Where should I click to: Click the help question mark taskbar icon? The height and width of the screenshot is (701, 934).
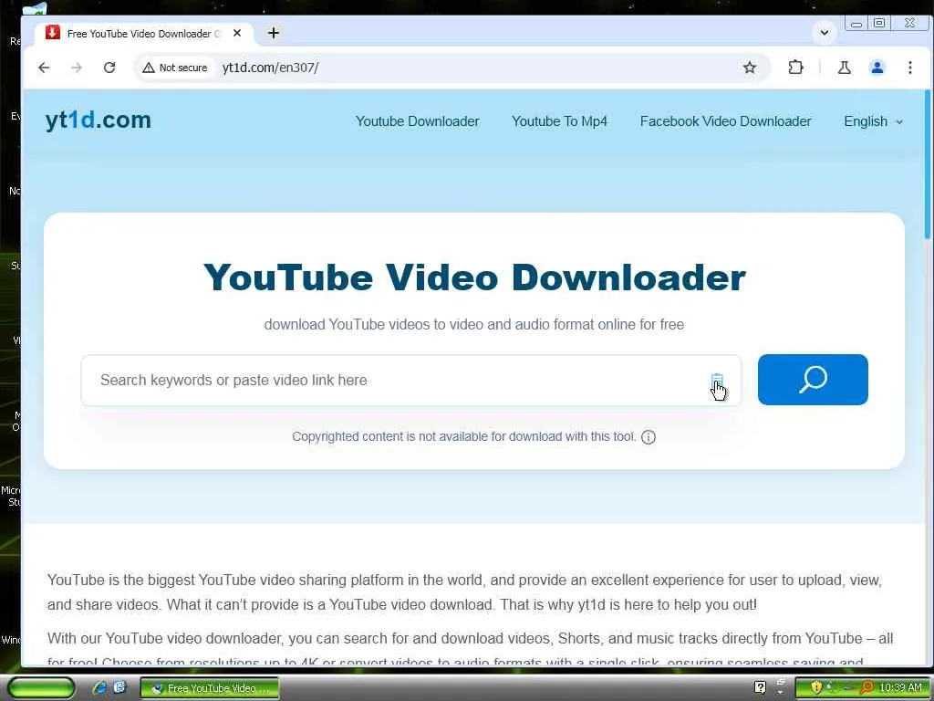coord(760,687)
